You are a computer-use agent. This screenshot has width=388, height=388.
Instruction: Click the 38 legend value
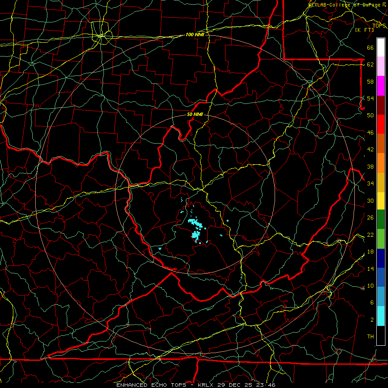(x=370, y=167)
